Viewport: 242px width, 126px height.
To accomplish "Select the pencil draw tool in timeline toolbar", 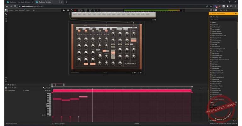I will tap(46, 88).
